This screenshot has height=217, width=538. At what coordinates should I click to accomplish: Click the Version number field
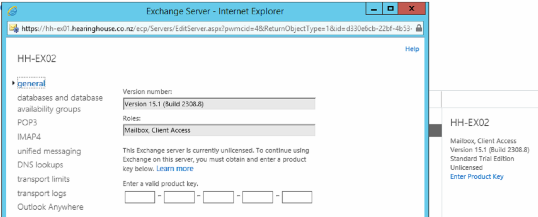tap(219, 104)
